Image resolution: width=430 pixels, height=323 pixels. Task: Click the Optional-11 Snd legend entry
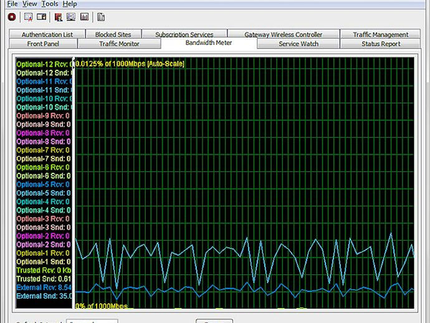pyautogui.click(x=44, y=90)
